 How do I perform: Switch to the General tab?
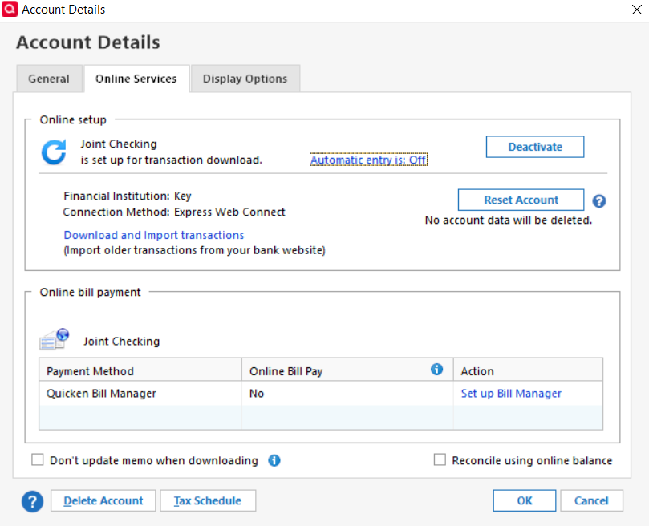49,79
